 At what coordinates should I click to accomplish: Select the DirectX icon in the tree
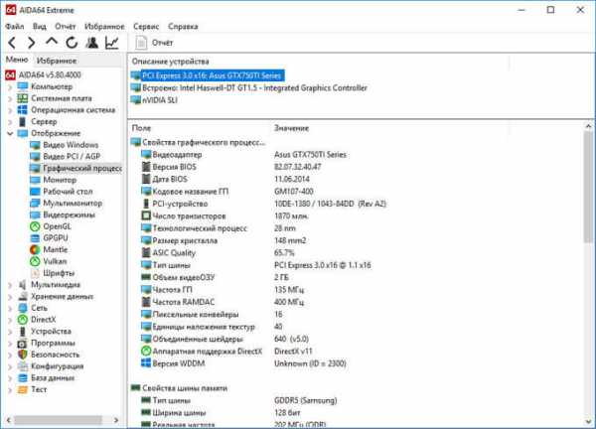tap(23, 320)
